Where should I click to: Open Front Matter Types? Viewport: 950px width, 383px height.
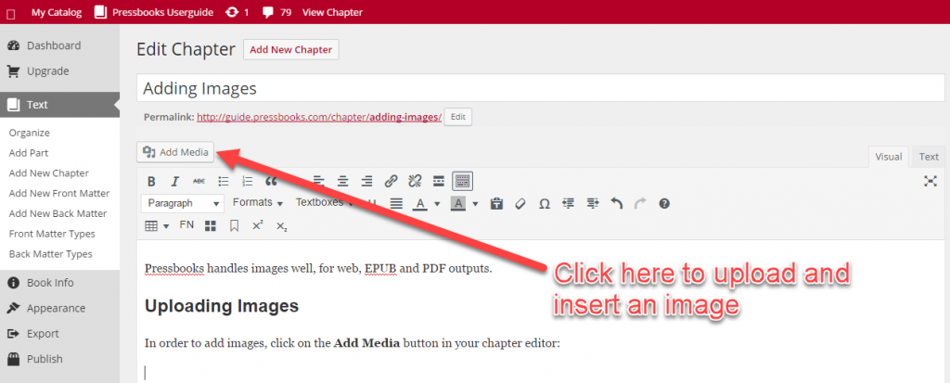pyautogui.click(x=52, y=234)
